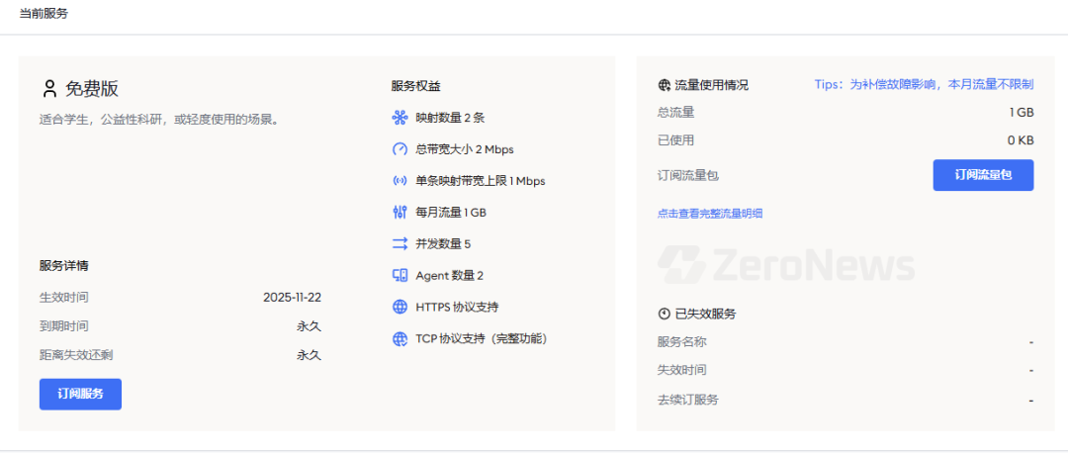Click the user icon beside 免费版

tap(49, 89)
